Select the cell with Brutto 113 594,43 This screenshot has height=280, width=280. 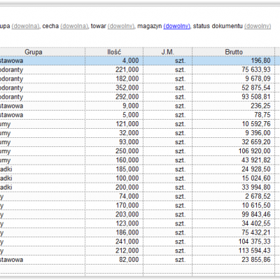click(234, 251)
